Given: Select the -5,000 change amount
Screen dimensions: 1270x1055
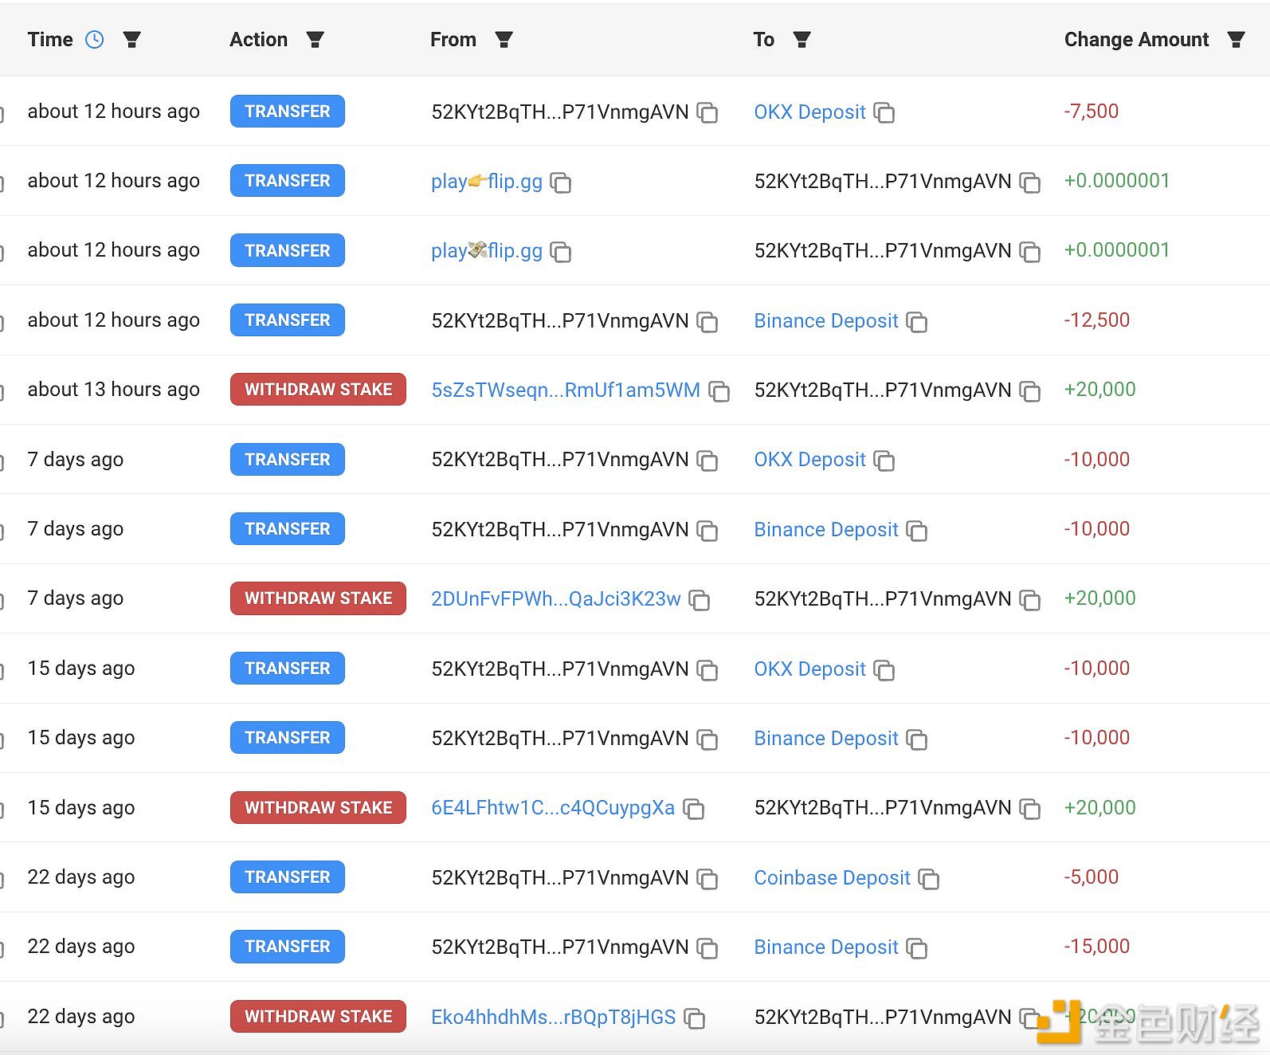Looking at the screenshot, I should (x=1092, y=877).
